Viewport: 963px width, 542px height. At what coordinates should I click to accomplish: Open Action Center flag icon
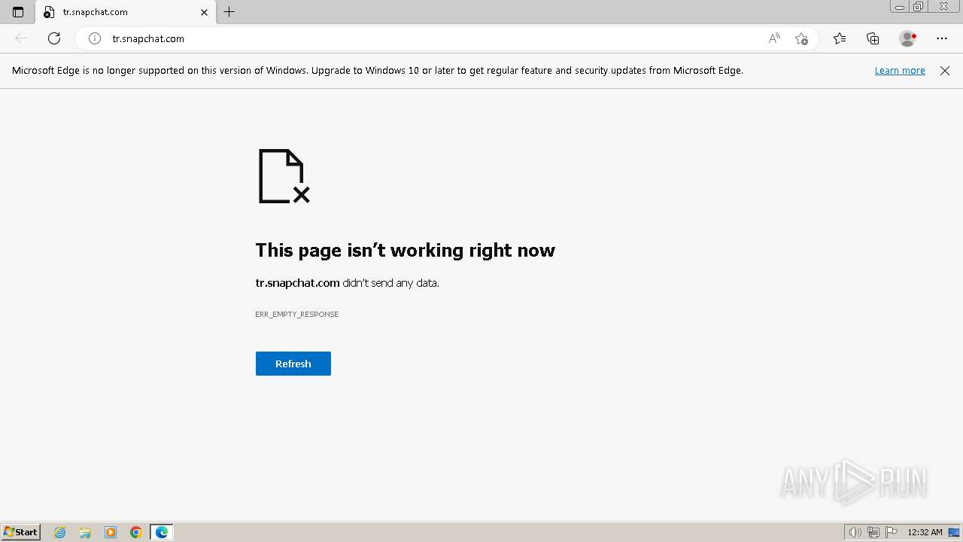(x=892, y=532)
